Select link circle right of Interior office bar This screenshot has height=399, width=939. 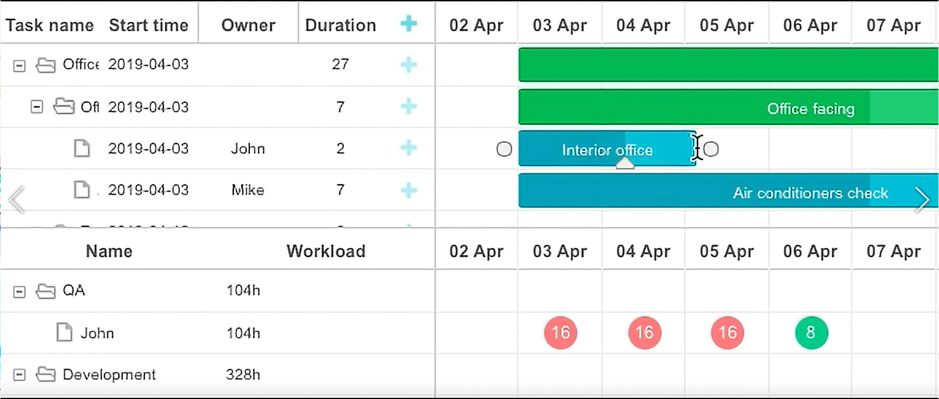pos(711,149)
